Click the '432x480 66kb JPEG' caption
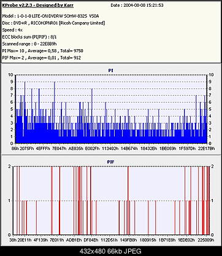 (110, 251)
